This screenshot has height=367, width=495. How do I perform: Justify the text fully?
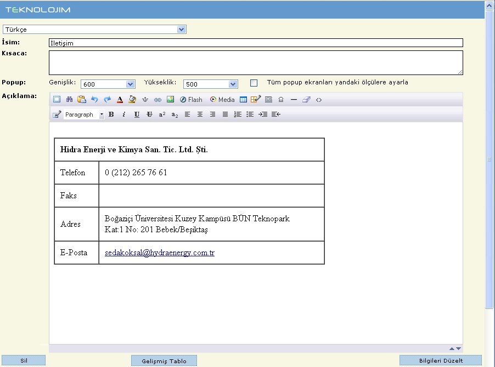[x=225, y=114]
